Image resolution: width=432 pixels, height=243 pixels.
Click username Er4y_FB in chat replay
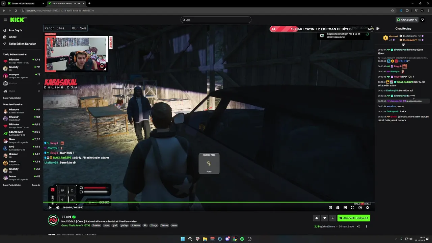tap(403, 61)
